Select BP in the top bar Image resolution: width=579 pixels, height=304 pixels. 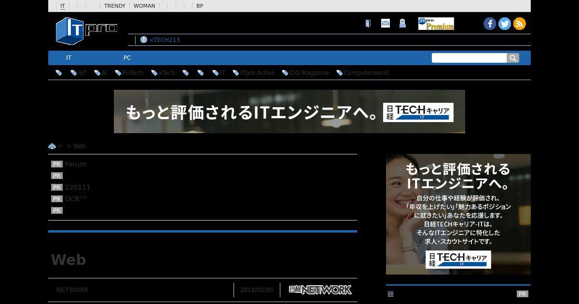coord(200,6)
